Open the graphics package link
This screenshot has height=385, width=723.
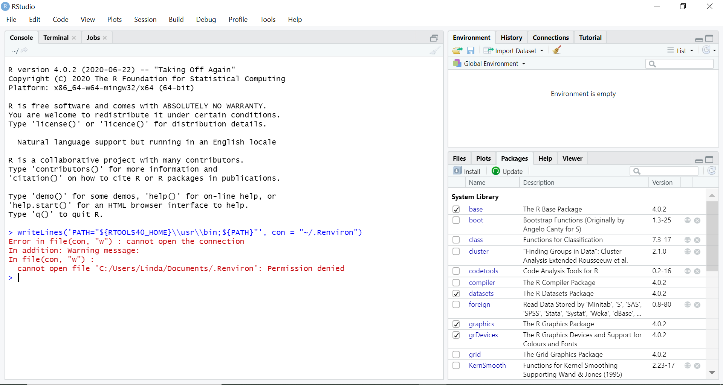tap(481, 324)
